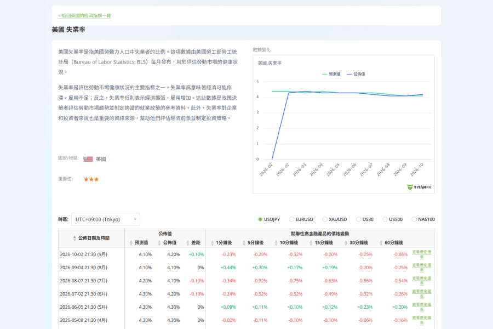Screen dimensions: 493x329
Task: Select the US500 radio button
Action: (x=385, y=219)
